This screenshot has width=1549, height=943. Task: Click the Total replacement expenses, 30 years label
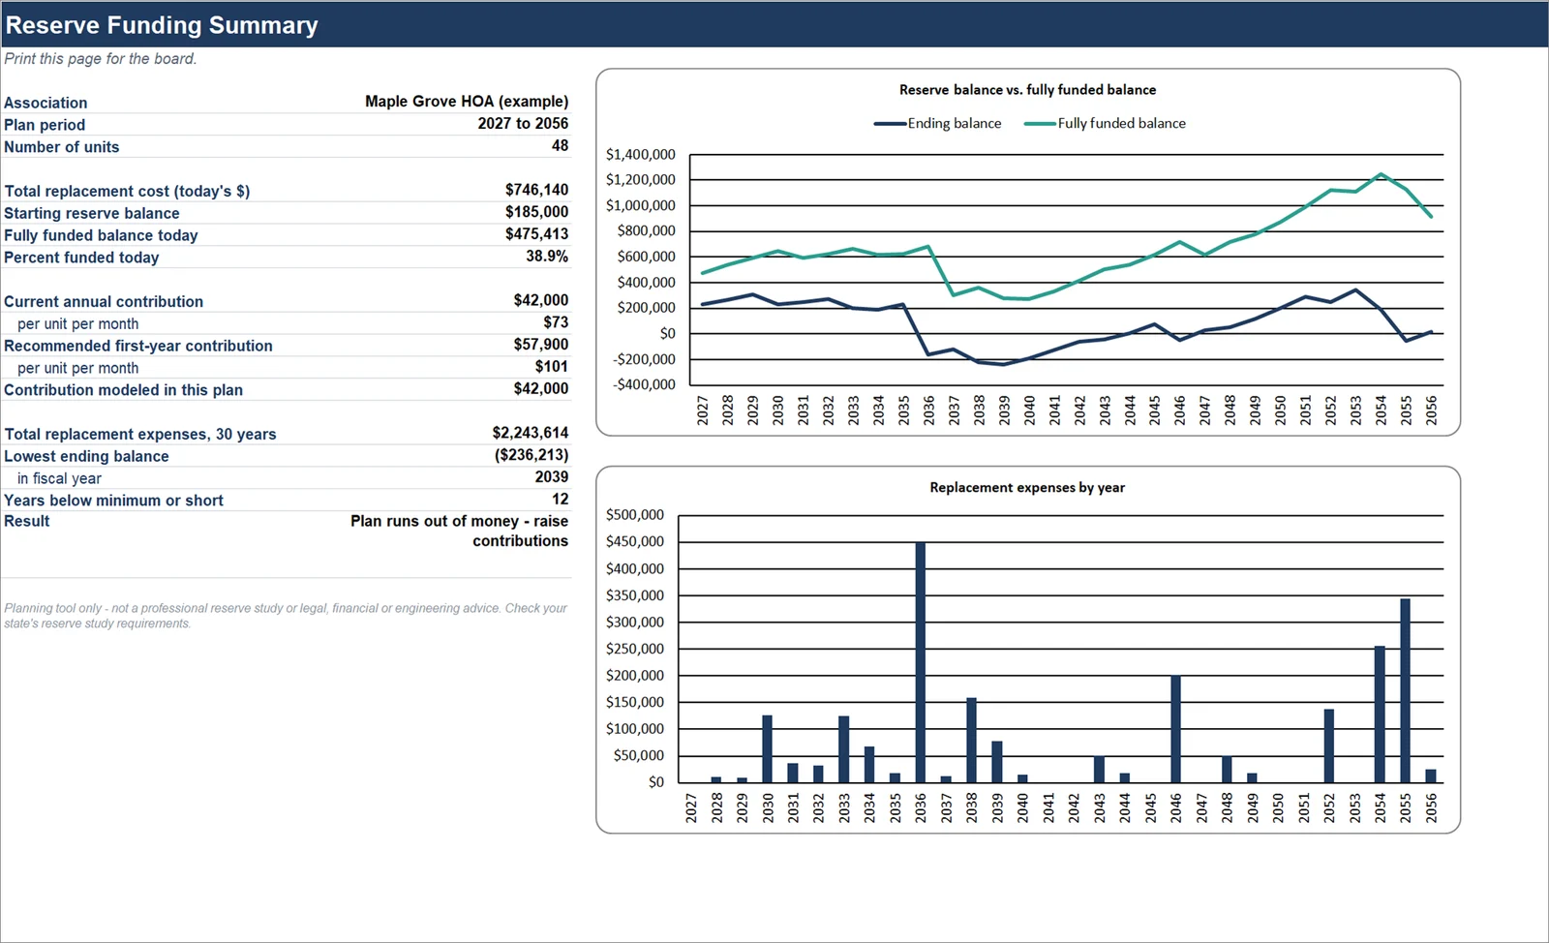[x=140, y=434]
